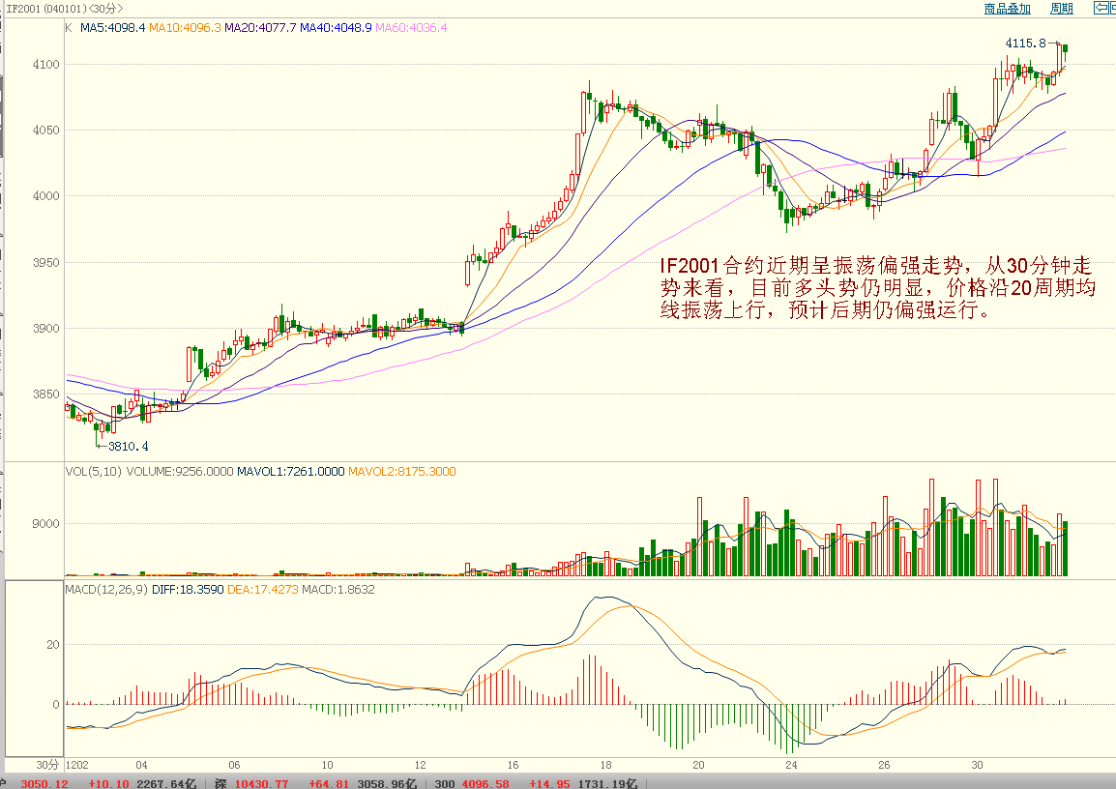Open the 周期 period menu
Image resolution: width=1116 pixels, height=789 pixels.
click(x=1061, y=9)
